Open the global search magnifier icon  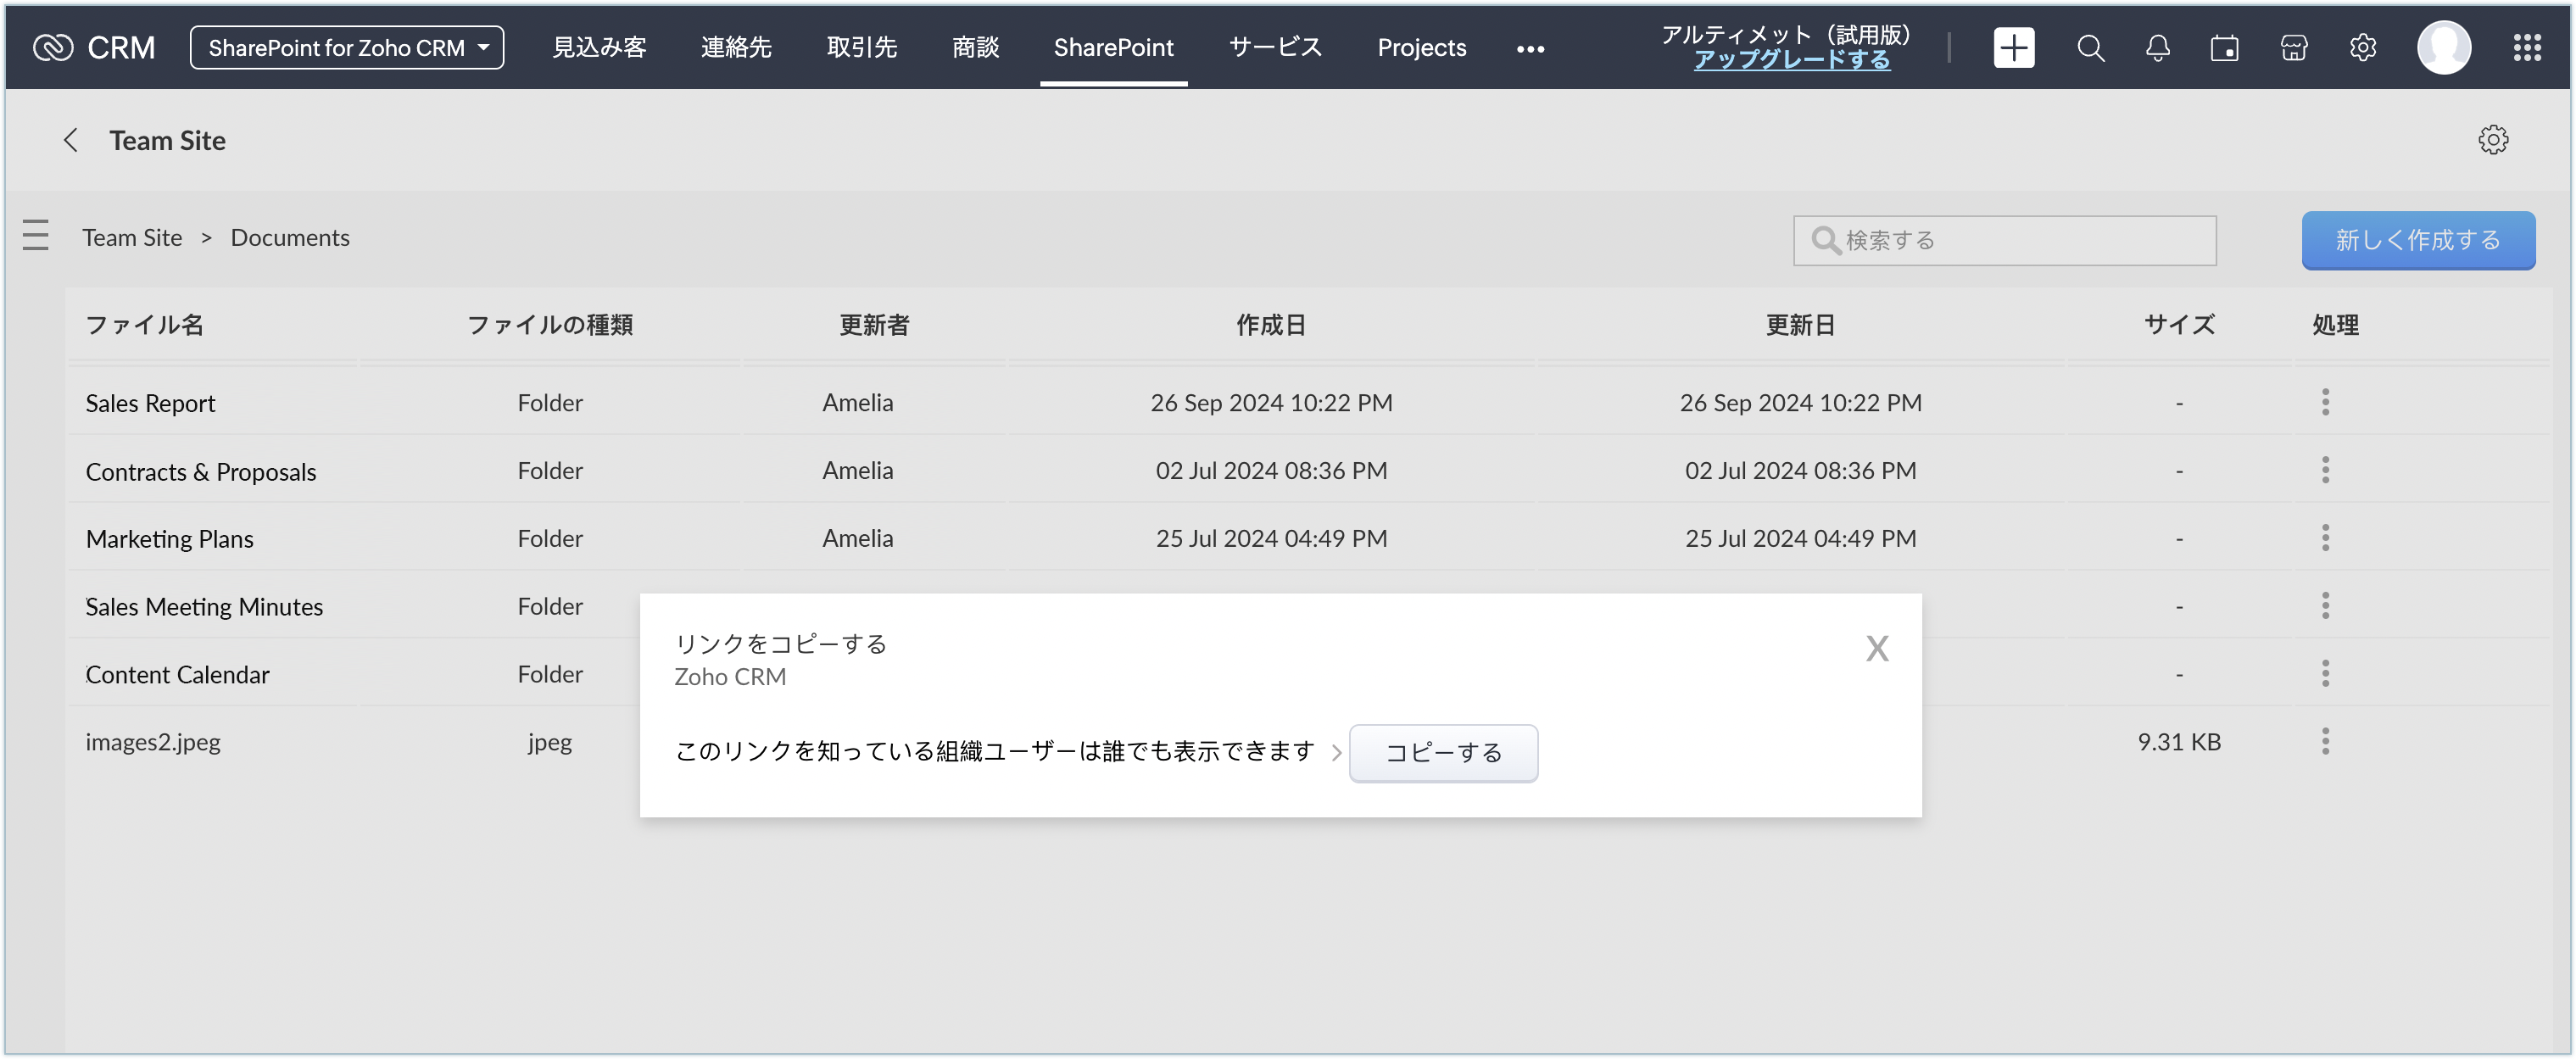(2090, 48)
